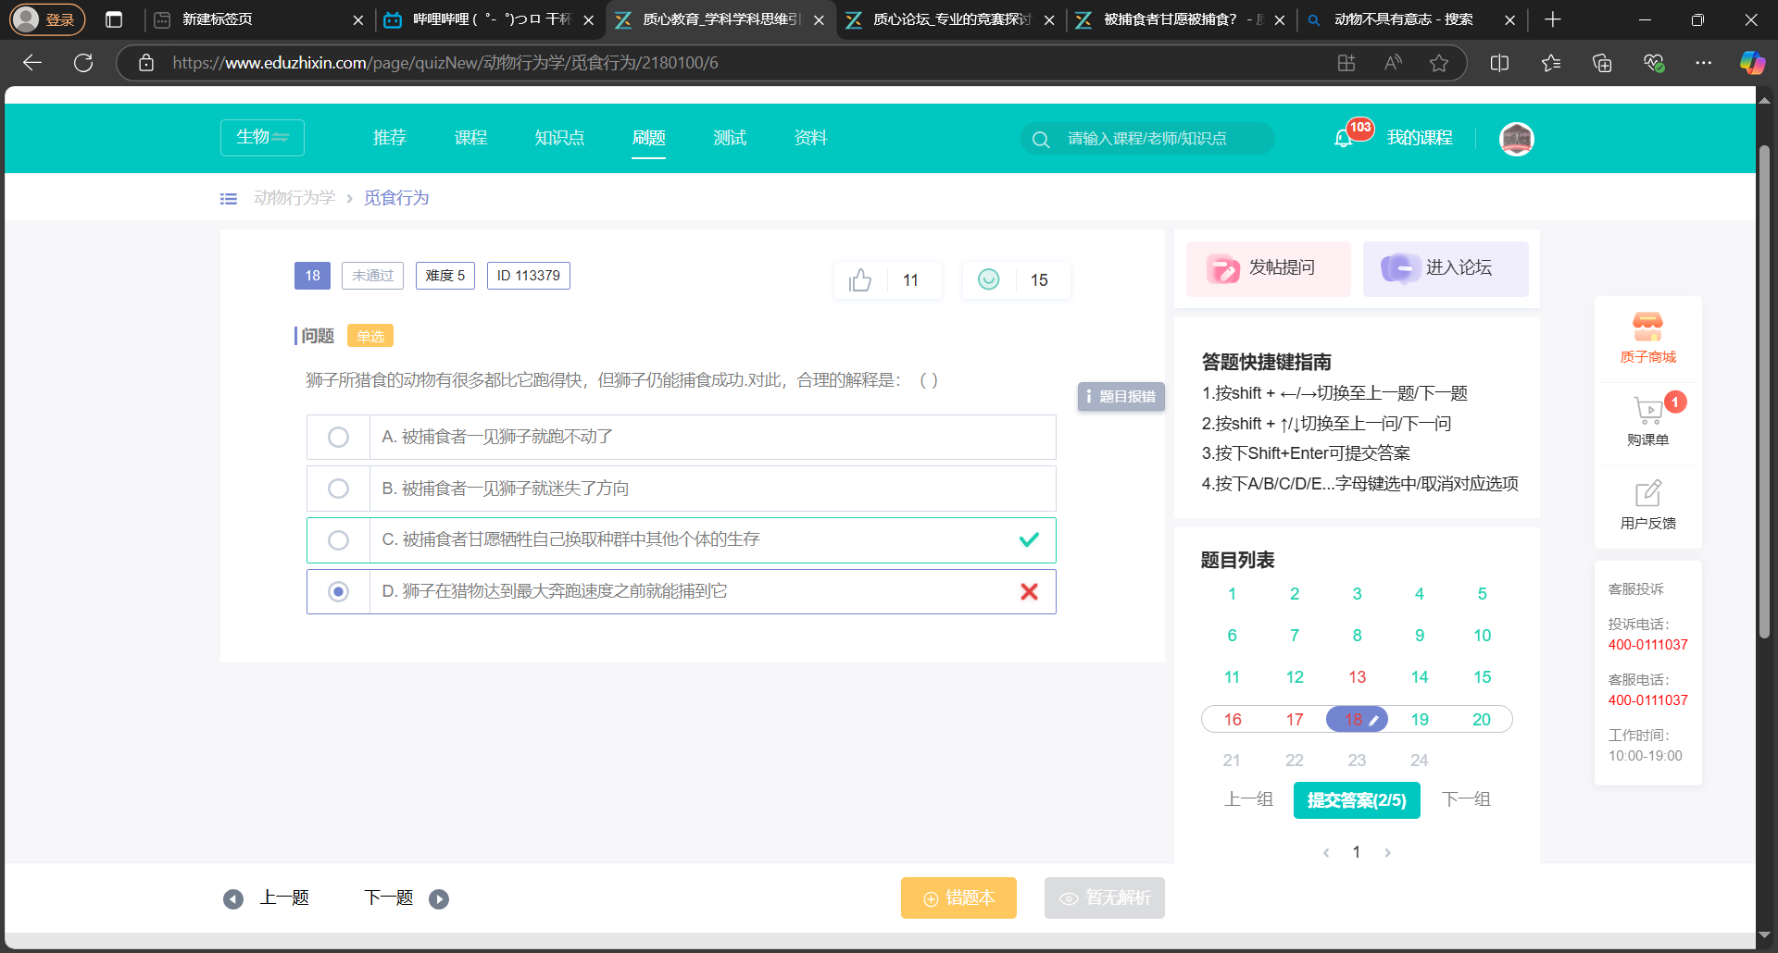
Task: Click the 觅食行为 breadcrumb
Action: point(396,198)
